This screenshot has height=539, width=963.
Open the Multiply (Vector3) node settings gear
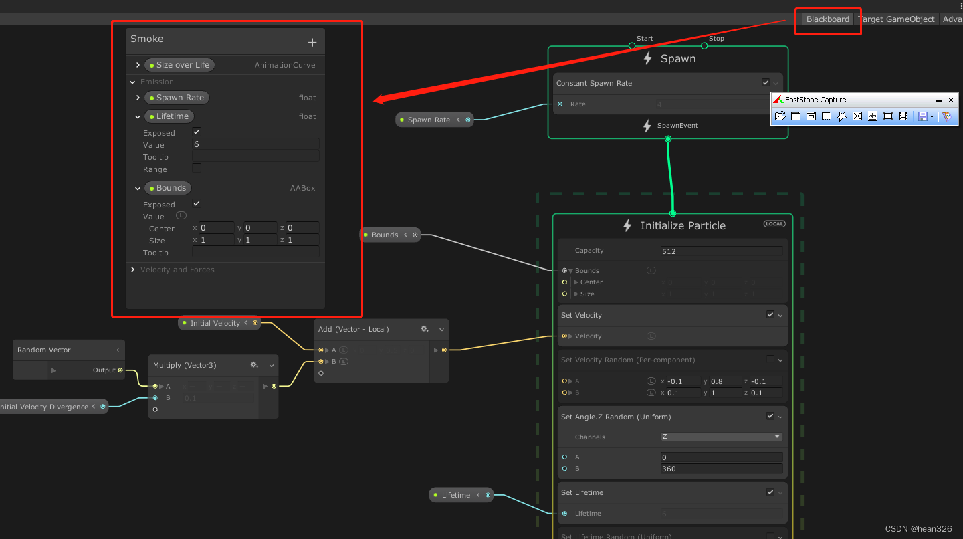254,364
